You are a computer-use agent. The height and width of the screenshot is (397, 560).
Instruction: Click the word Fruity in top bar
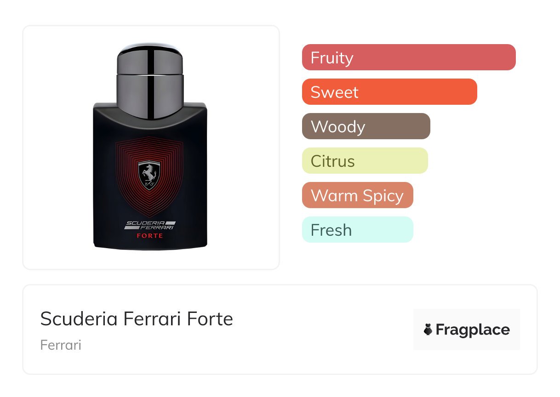point(332,58)
